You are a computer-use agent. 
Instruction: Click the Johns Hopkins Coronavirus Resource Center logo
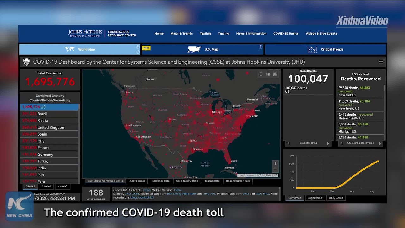point(102,34)
